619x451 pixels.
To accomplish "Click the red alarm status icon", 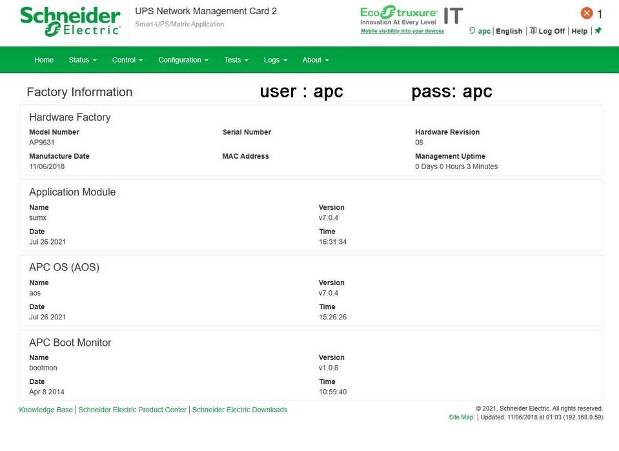I will (587, 13).
